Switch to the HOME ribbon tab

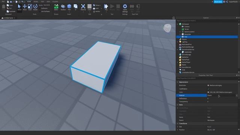coord(29,1)
